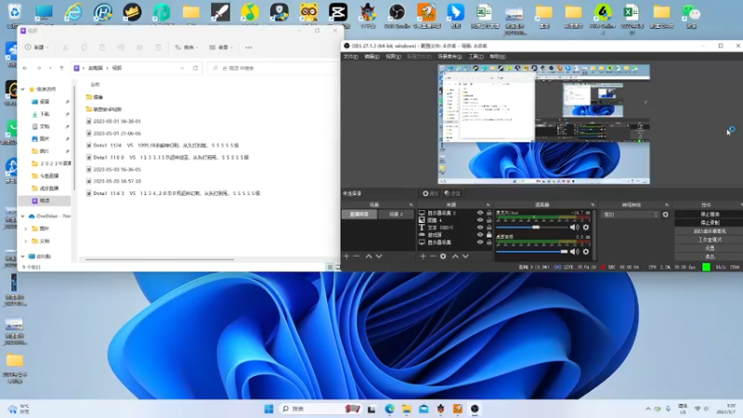
Task: Open OBS 帮助(H) menu
Action: [x=498, y=57]
